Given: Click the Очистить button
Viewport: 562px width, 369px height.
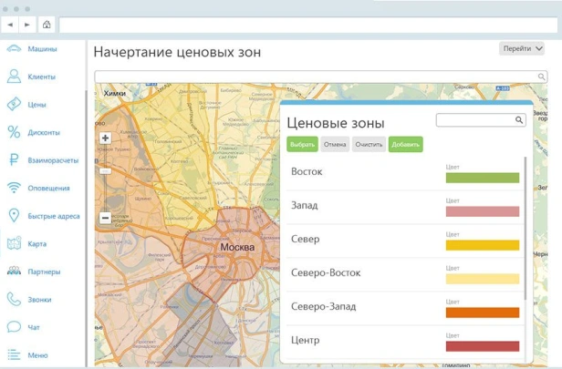Looking at the screenshot, I should pyautogui.click(x=369, y=144).
